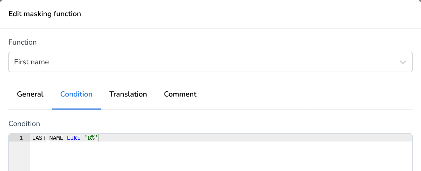Go to the Comment tab
Viewport: 421px width, 171px height.
tap(180, 94)
